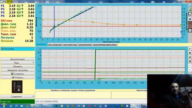Open Camtasia in the taskbar
This screenshot has height=108, width=192.
(36, 106)
